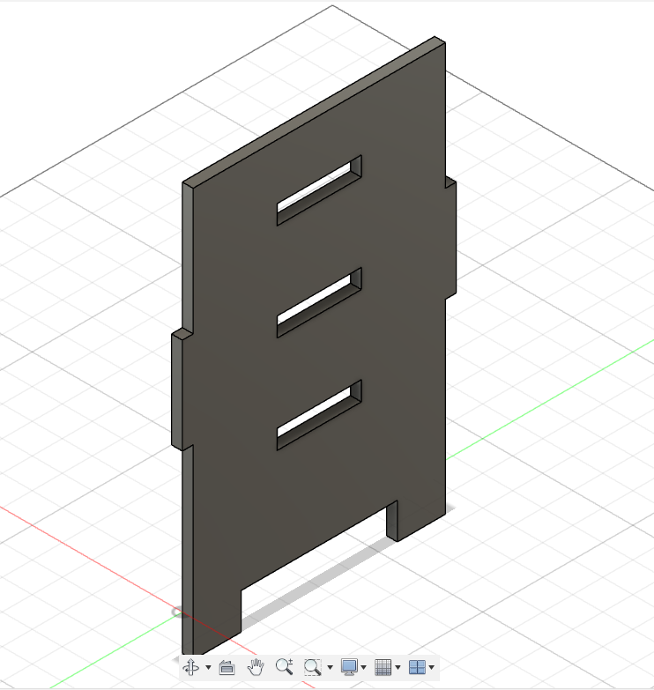
Task: Select the bottom rectangular slot cutout
Action: tap(319, 414)
